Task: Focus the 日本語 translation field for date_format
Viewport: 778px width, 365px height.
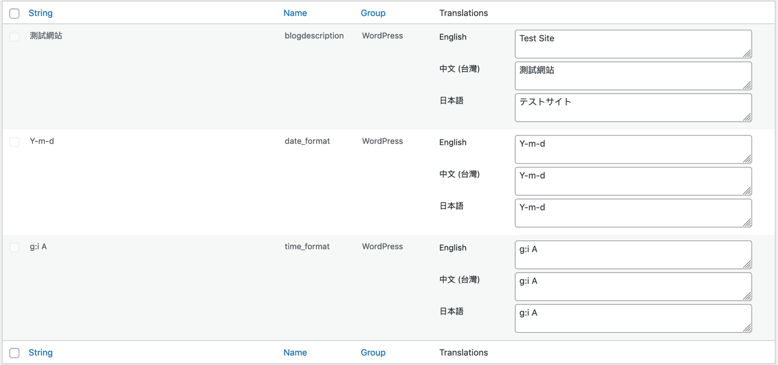Action: click(x=632, y=213)
